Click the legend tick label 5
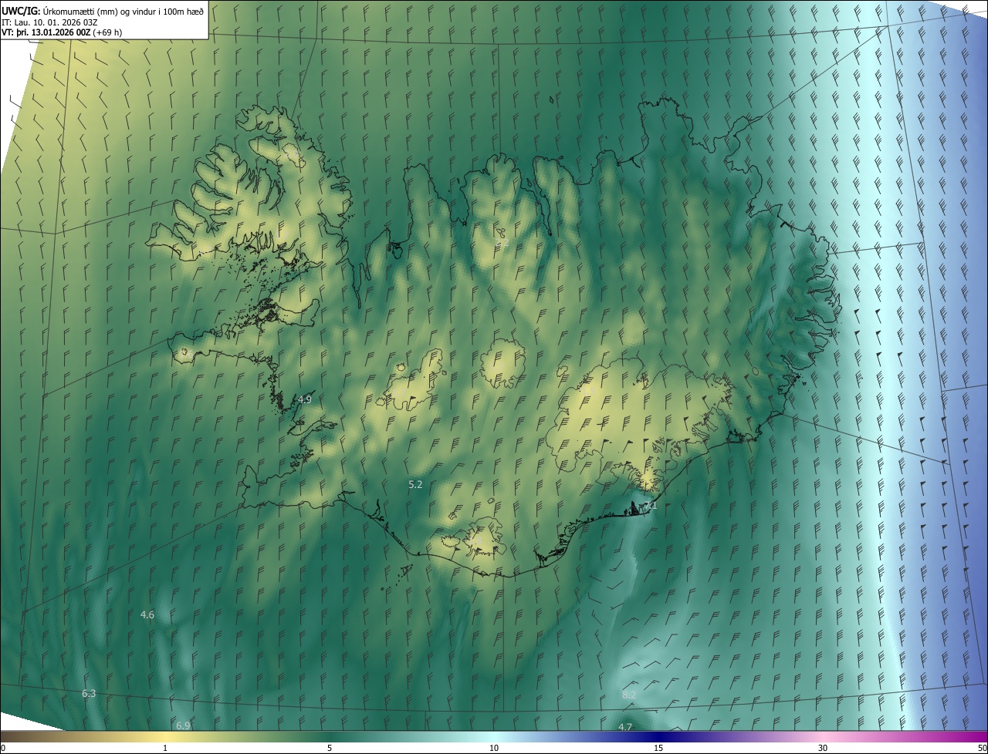The height and width of the screenshot is (754, 988). (x=330, y=748)
